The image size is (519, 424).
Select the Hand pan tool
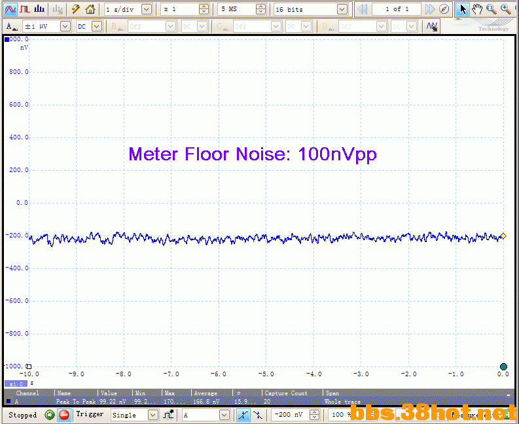tap(477, 9)
